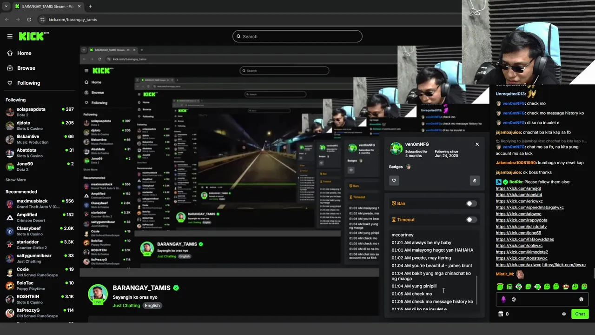Screen dimensions: 595x335
Task: Click history line "01:01 AM always be my baby"
Action: (x=421, y=242)
